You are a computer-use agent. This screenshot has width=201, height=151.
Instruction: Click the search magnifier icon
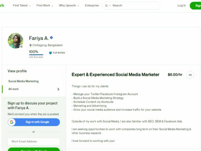[x=106, y=5]
